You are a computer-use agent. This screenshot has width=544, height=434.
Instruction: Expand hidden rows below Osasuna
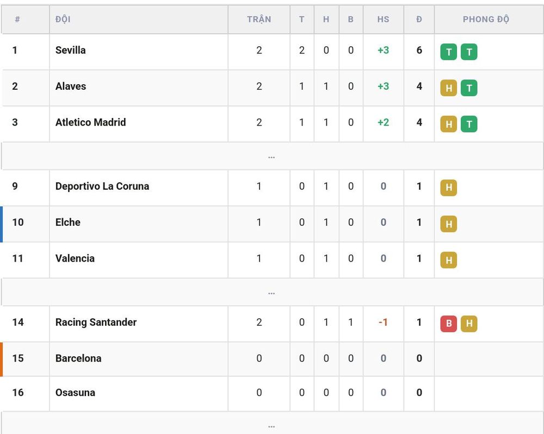[271, 424]
